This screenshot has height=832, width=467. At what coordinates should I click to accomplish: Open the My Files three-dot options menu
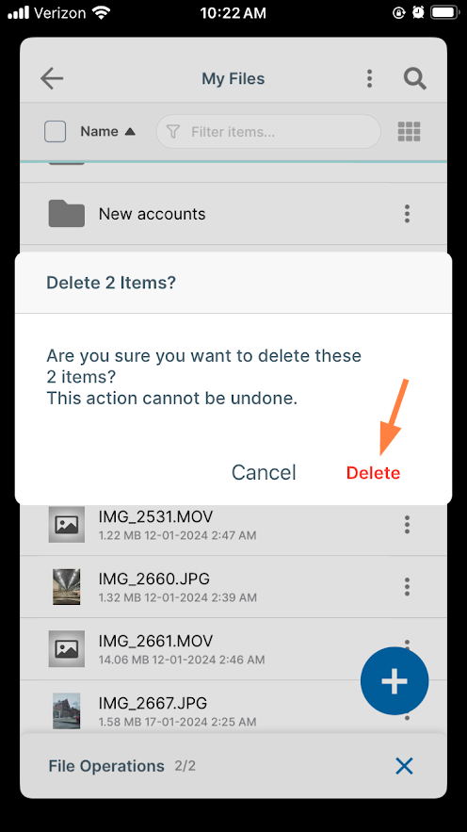369,79
